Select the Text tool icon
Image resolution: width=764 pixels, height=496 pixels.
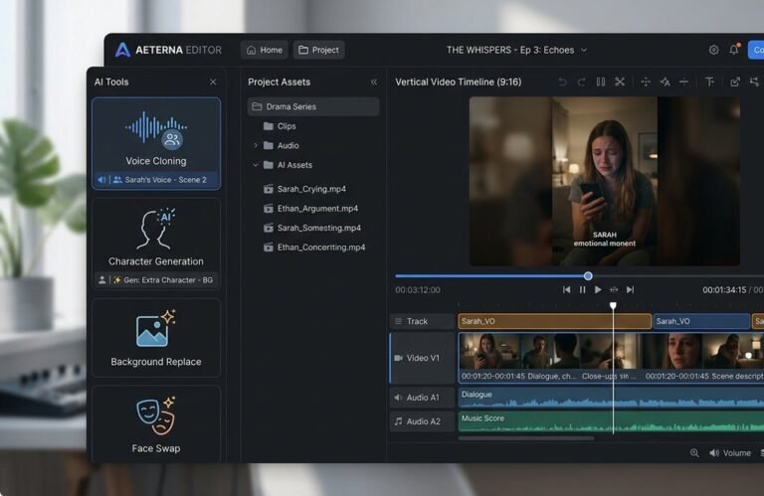click(x=710, y=82)
